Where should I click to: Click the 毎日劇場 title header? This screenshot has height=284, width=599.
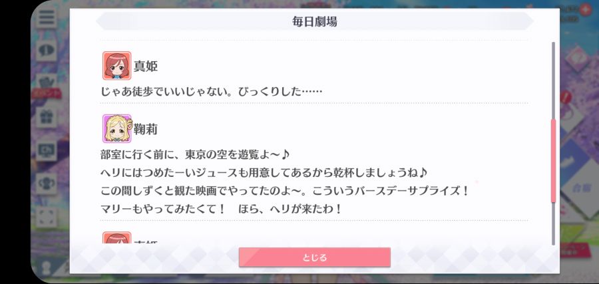tap(314, 21)
